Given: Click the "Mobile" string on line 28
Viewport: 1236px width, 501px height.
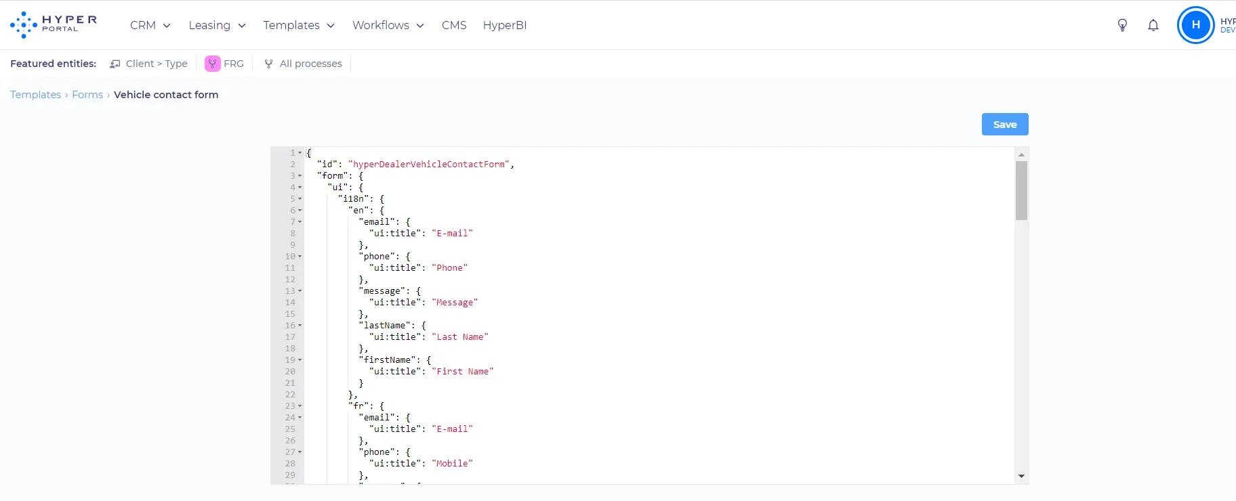Looking at the screenshot, I should coord(452,464).
